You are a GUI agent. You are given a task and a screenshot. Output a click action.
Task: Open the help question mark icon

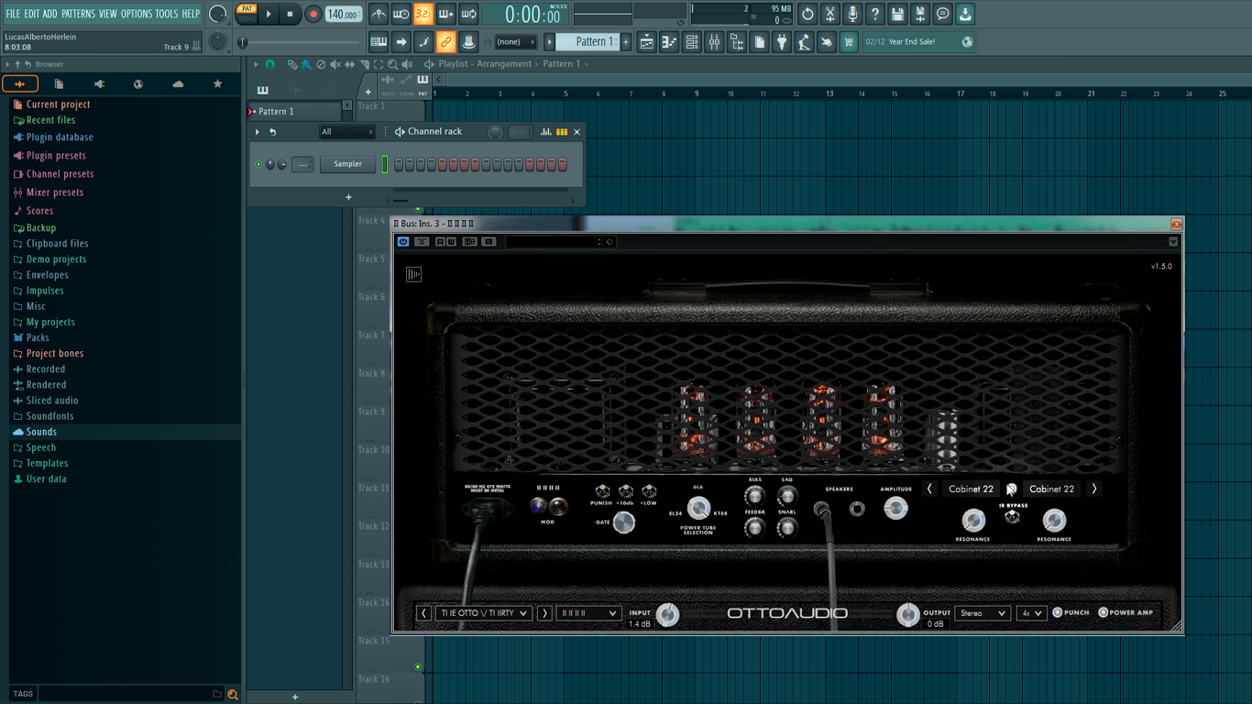point(874,14)
